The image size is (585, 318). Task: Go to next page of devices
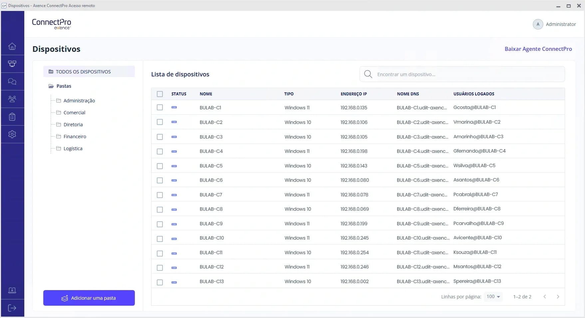point(558,297)
